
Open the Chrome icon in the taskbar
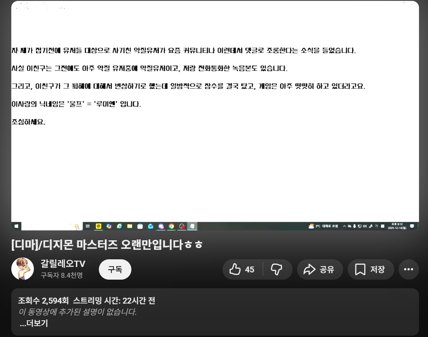tap(172, 226)
